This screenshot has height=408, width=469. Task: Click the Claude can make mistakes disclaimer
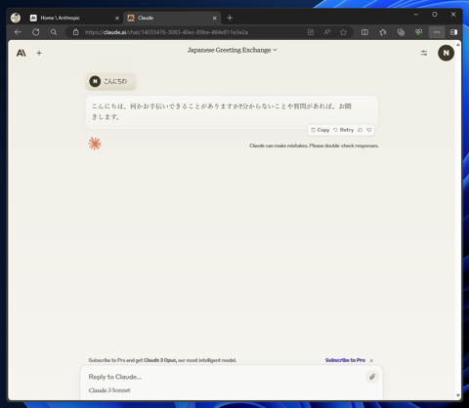pyautogui.click(x=314, y=145)
